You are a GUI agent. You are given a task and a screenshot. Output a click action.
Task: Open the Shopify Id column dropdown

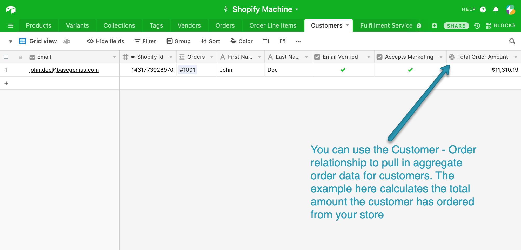tap(171, 57)
